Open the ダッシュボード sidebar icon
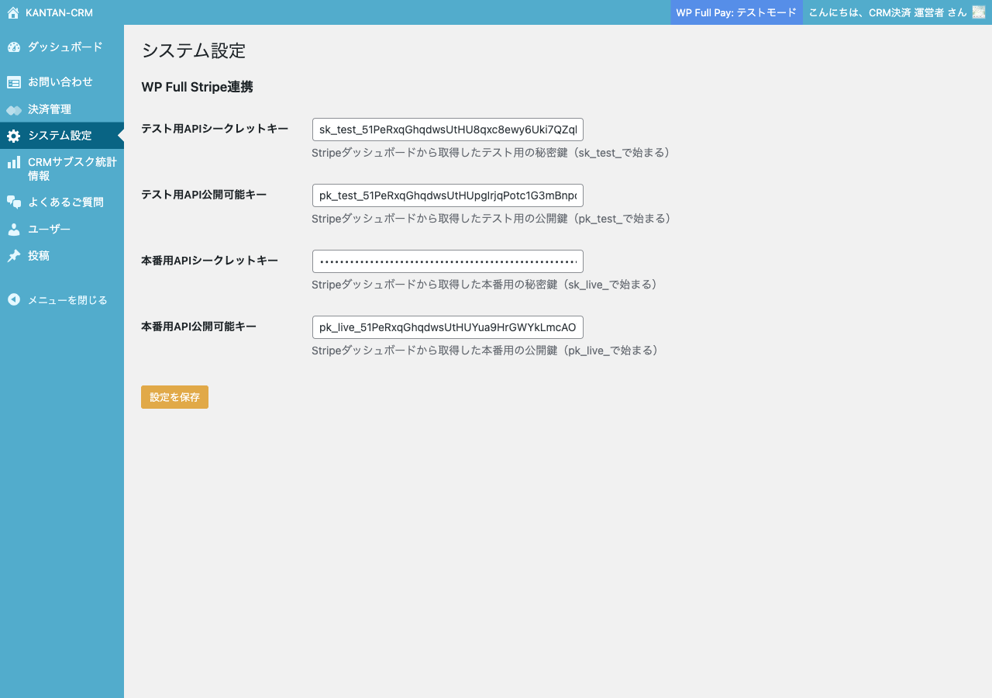The image size is (992, 698). 13,47
